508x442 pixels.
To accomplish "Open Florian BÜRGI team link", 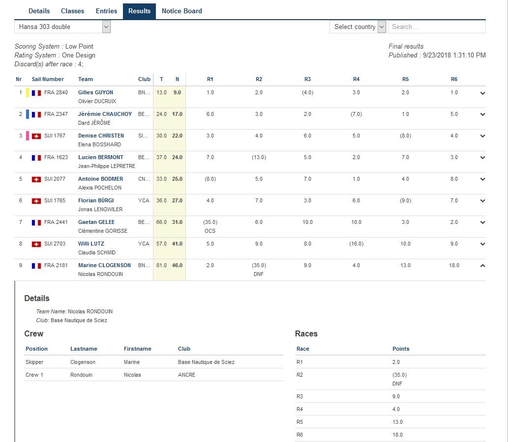I will pos(96,200).
